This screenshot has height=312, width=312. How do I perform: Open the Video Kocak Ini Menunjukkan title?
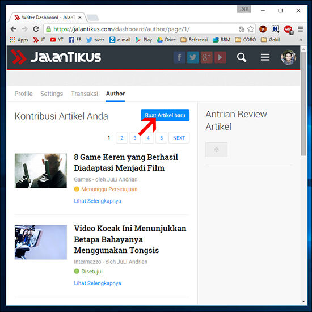coord(130,239)
